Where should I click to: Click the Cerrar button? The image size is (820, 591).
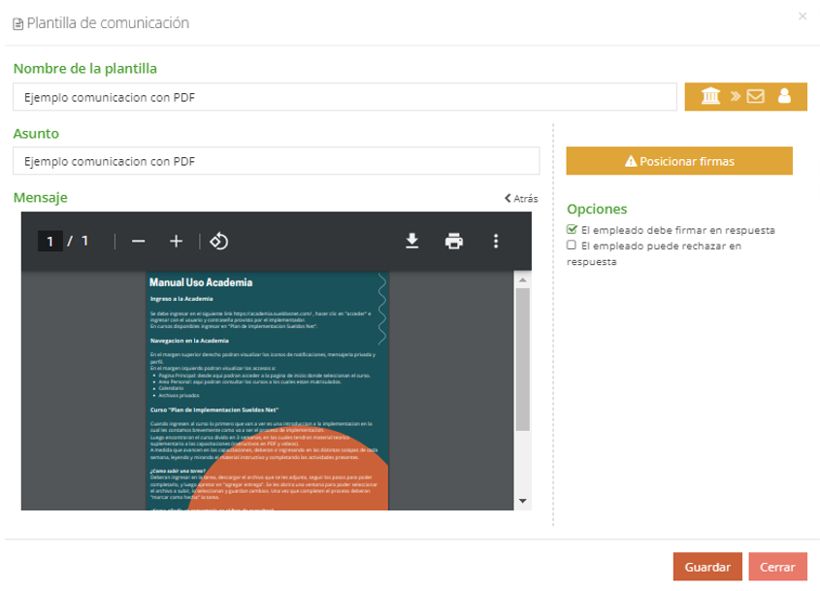777,567
